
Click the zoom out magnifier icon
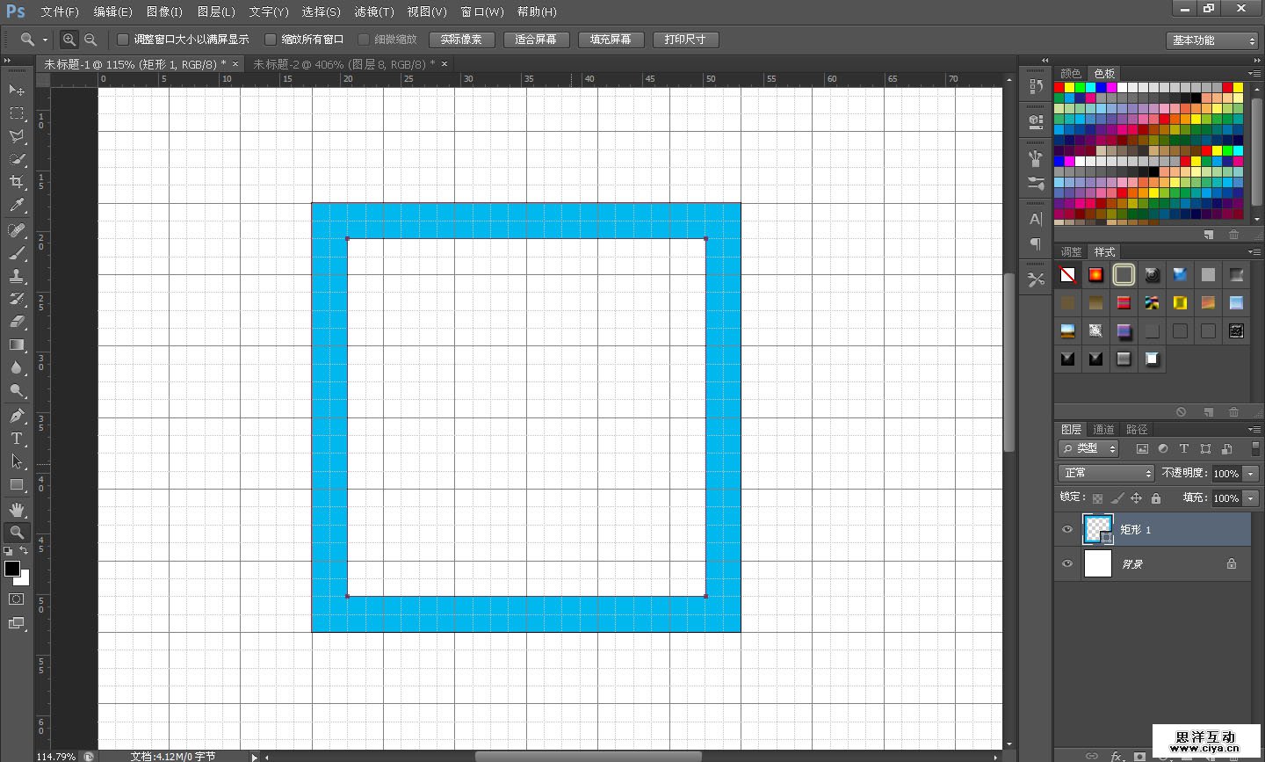[x=90, y=40]
